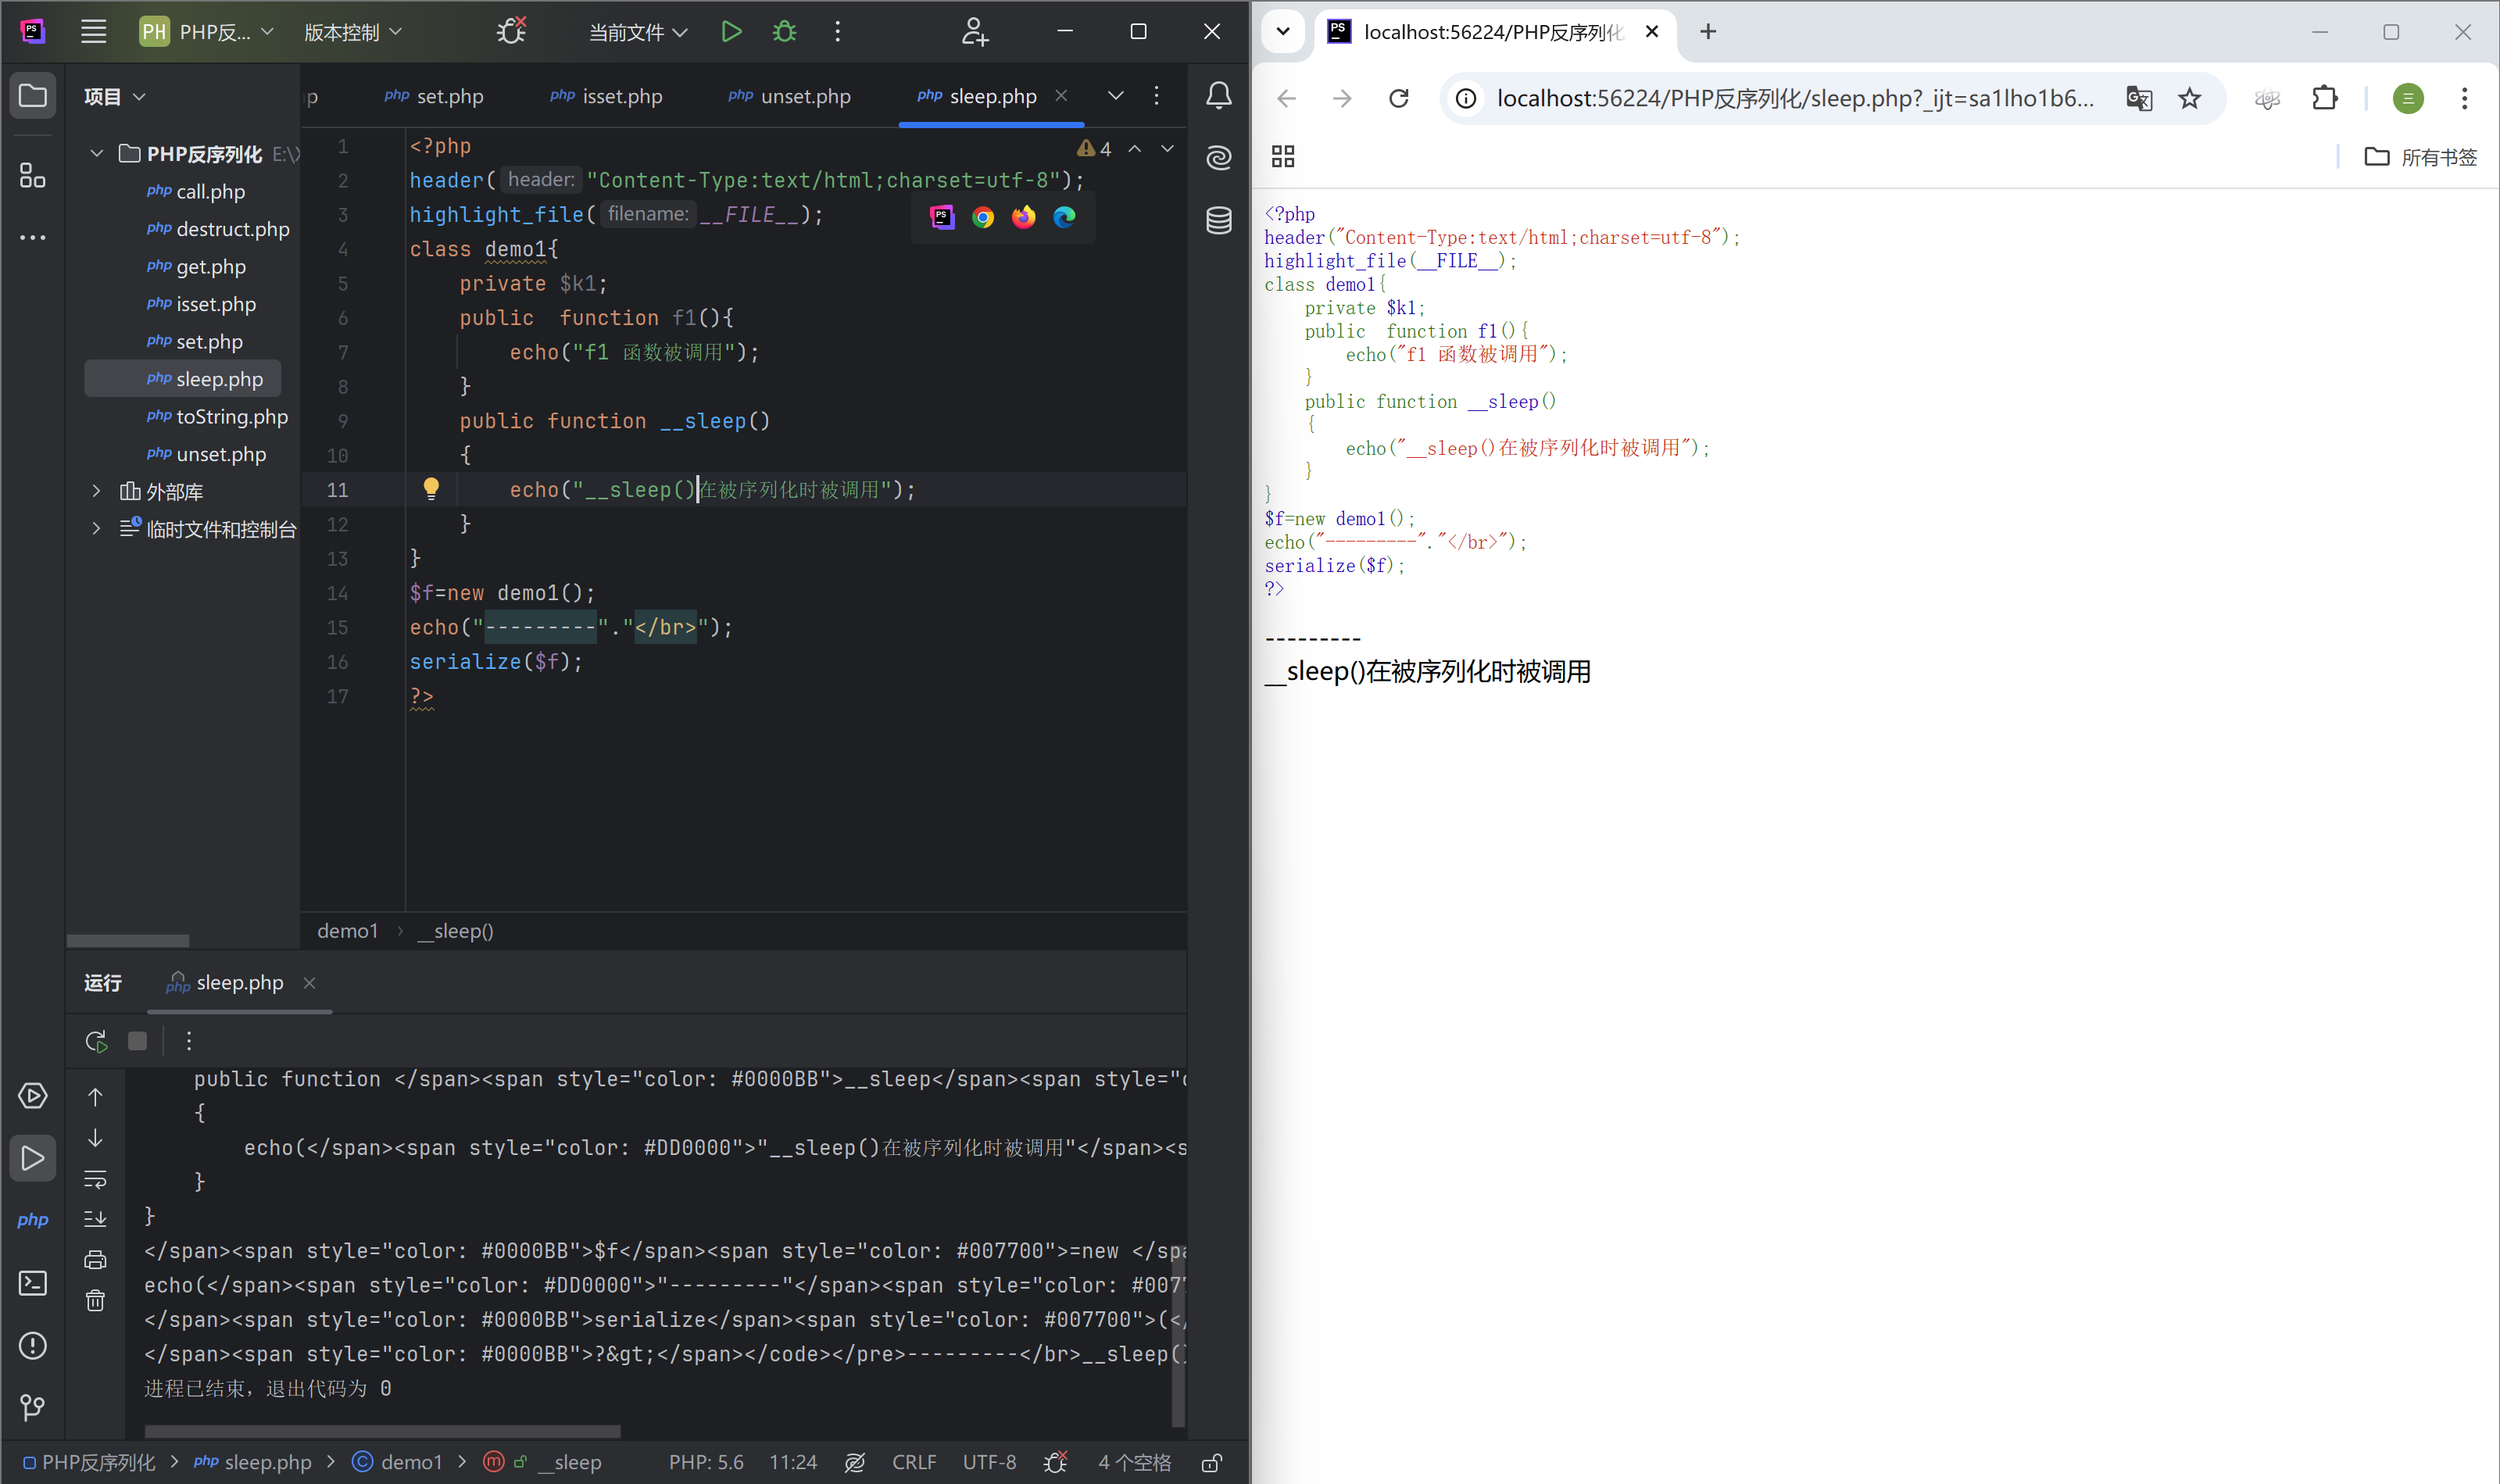Open toString.php in project tree

pos(218,416)
